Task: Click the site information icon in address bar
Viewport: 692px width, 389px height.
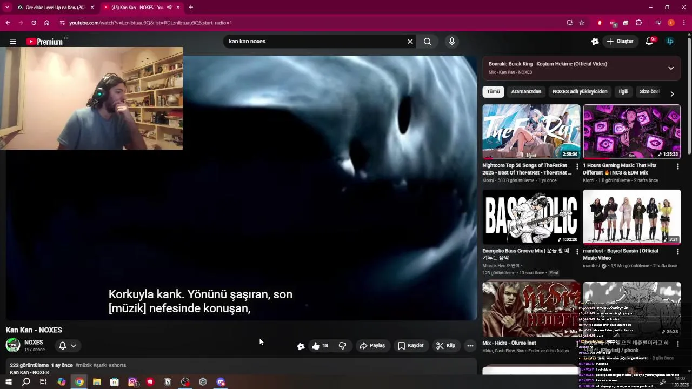Action: (62, 23)
